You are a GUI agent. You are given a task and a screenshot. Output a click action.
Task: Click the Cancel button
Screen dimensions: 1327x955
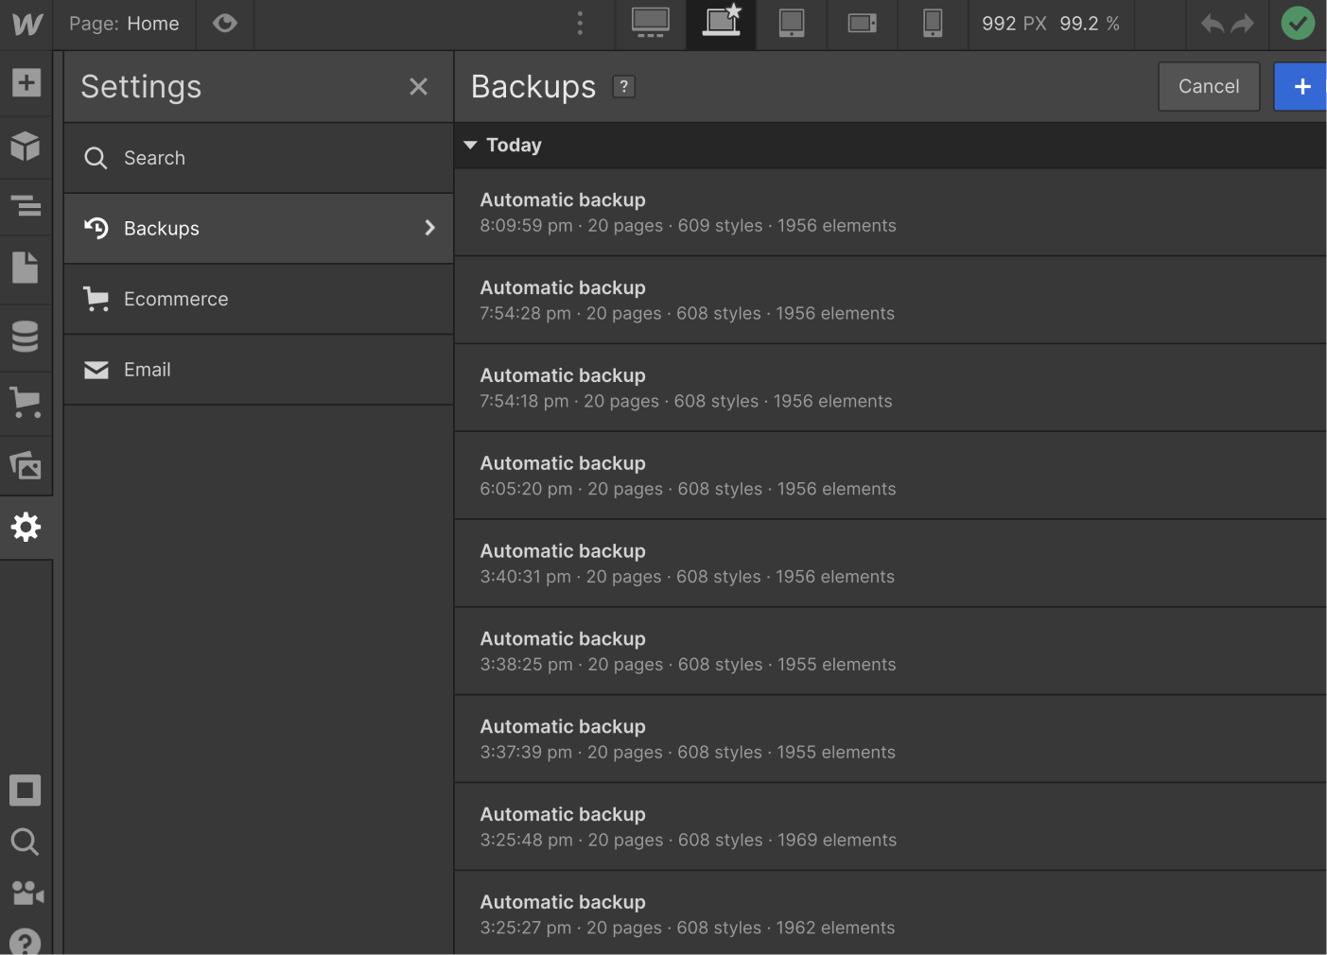(x=1209, y=86)
